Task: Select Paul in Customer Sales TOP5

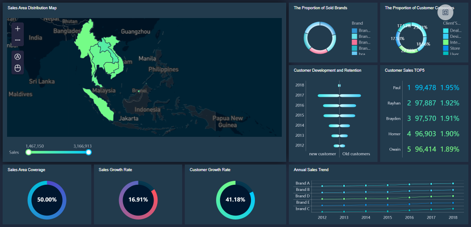Action: click(x=396, y=88)
